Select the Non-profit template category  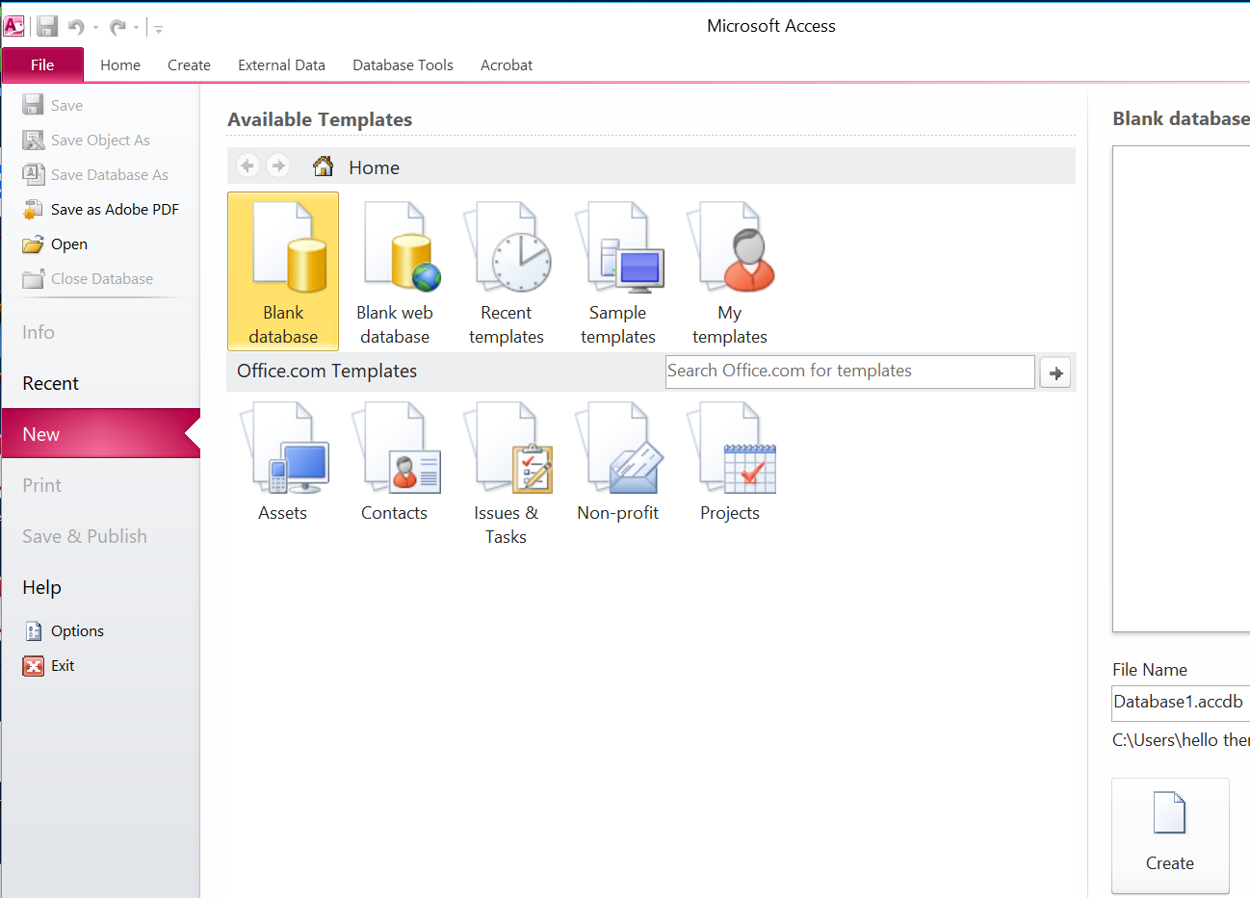[618, 462]
